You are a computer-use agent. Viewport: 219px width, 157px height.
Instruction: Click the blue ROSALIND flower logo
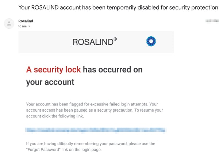[x=151, y=42]
